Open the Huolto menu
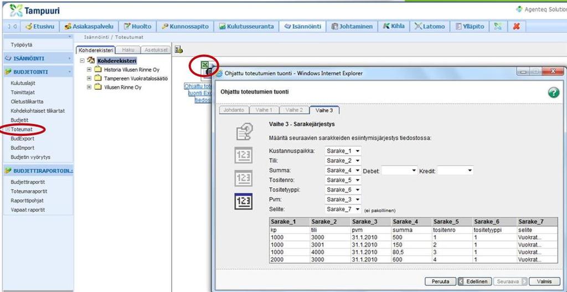Image resolution: width=567 pixels, height=292 pixels. point(138,27)
